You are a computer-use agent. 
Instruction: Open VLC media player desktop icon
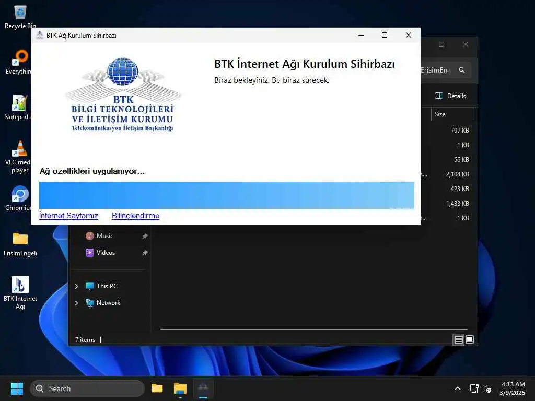20,157
